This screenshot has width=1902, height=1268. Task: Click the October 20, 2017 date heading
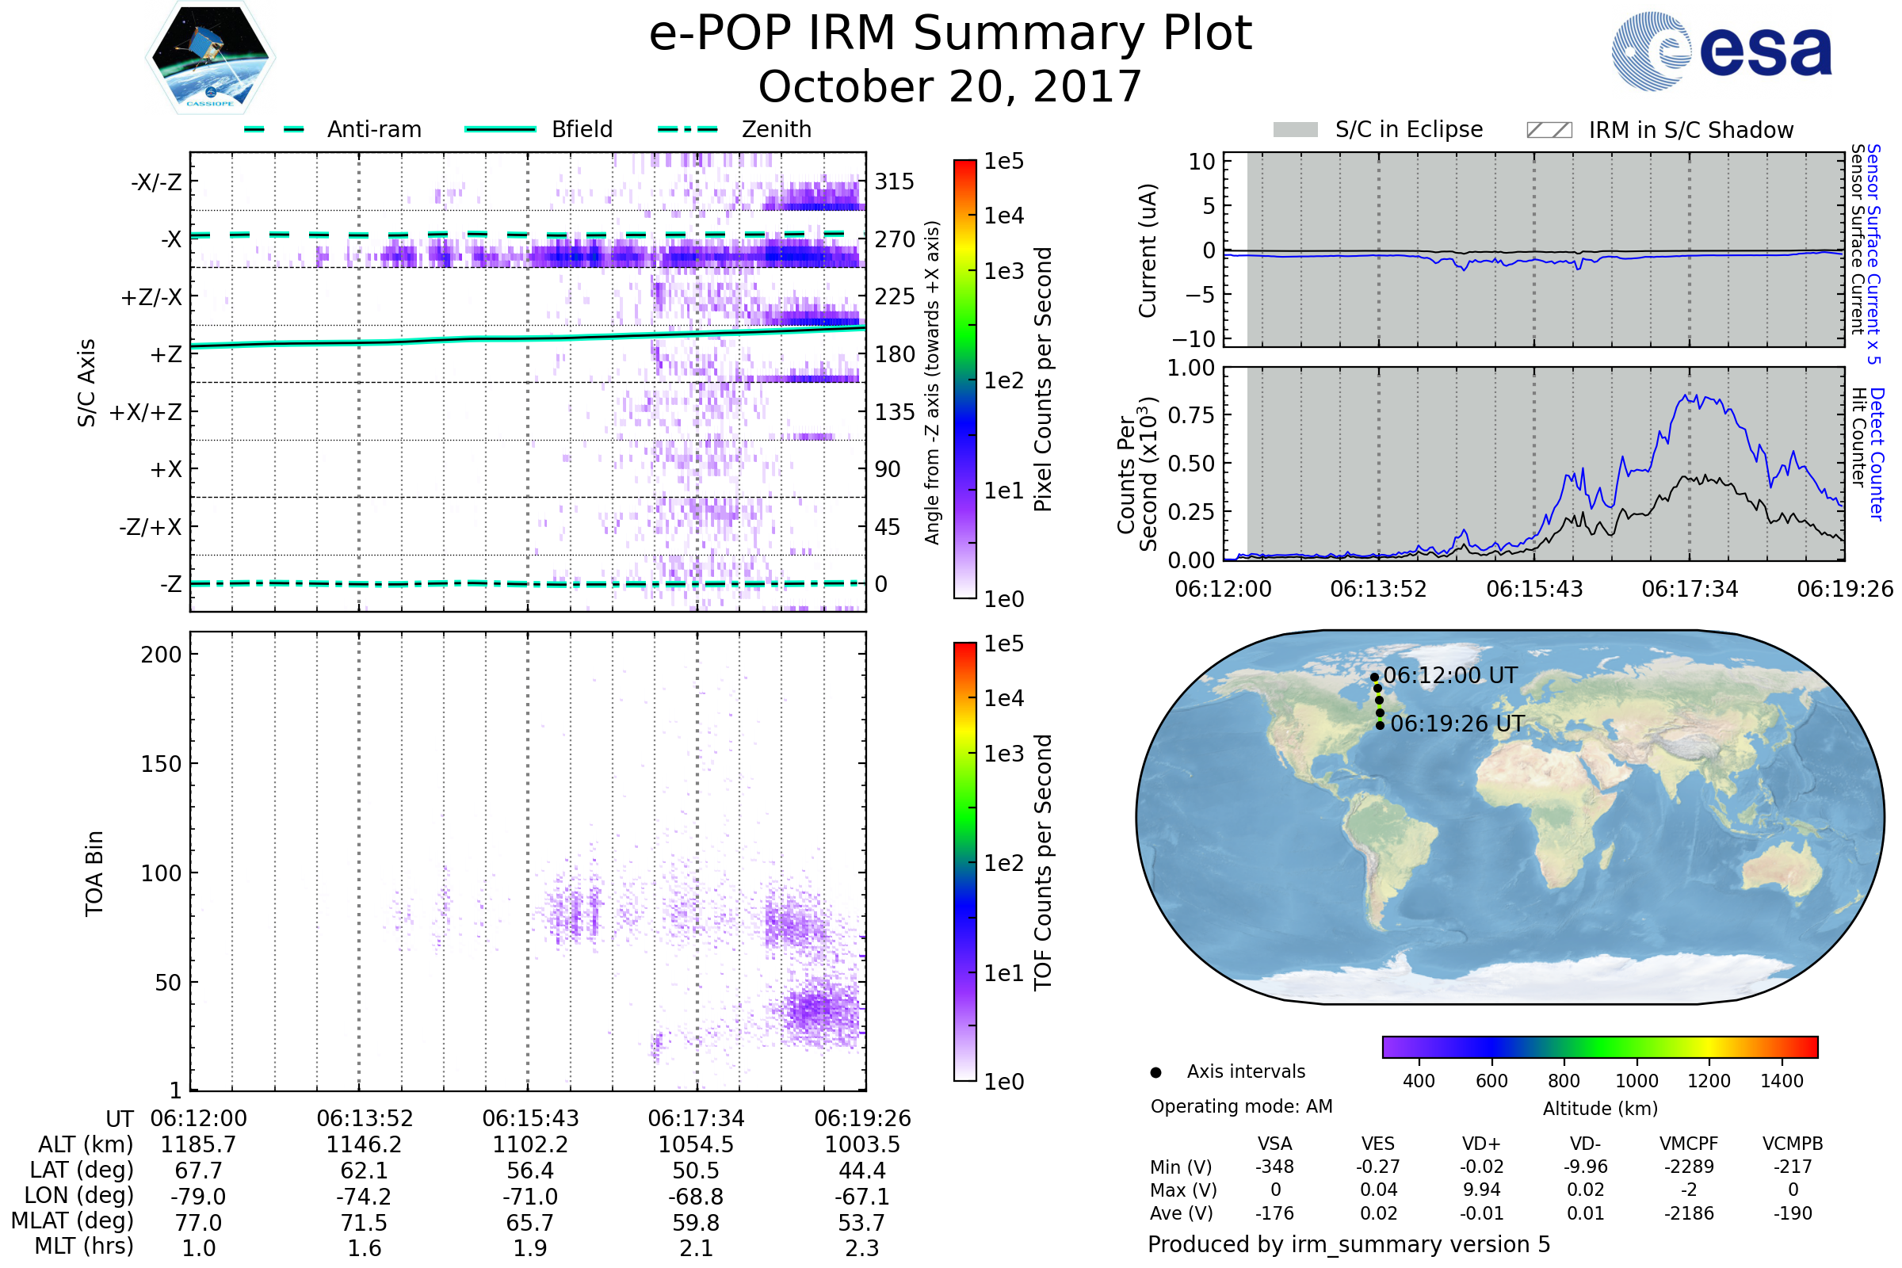point(950,86)
